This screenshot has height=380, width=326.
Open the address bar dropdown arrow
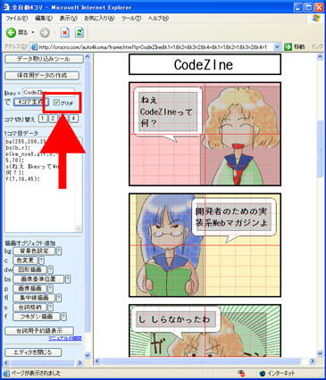277,46
